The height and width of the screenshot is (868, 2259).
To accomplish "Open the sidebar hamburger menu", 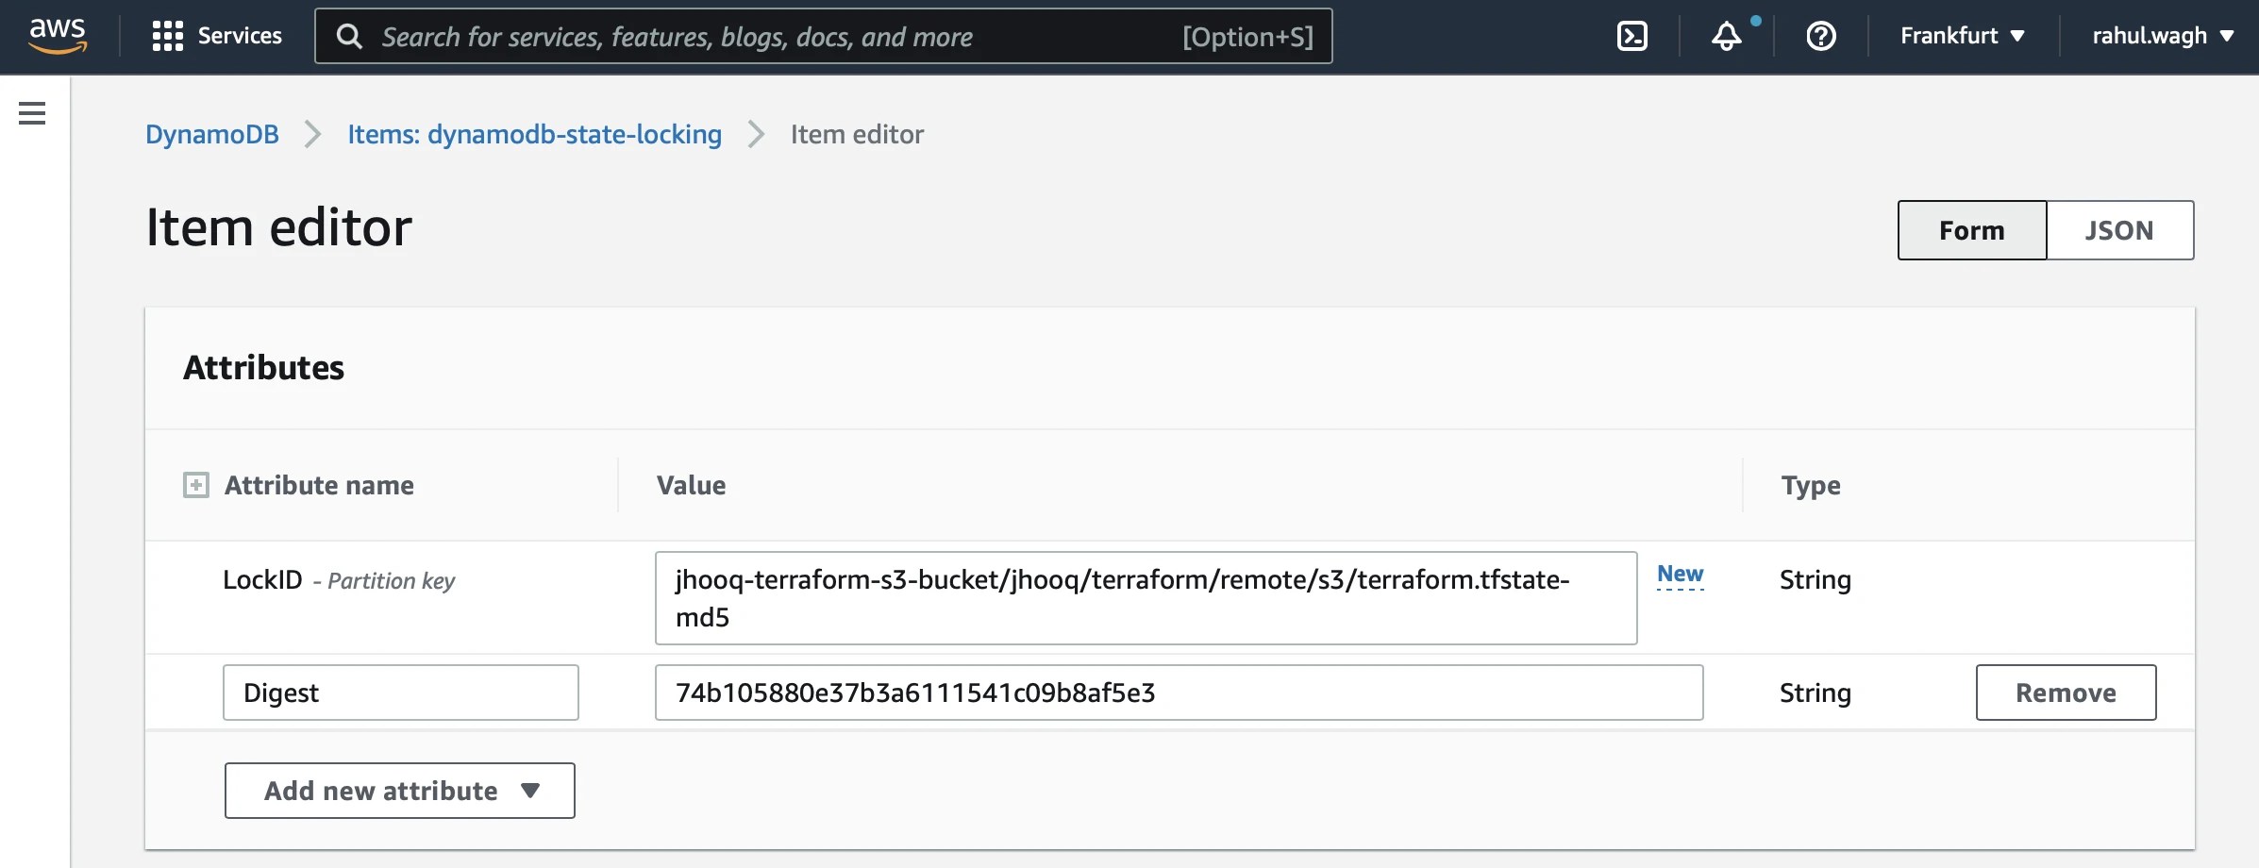I will tap(32, 112).
